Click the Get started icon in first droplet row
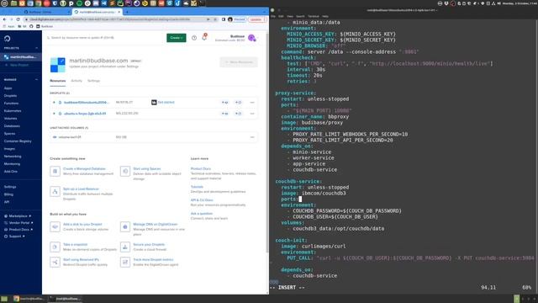The height and width of the screenshot is (303, 538). click(154, 103)
